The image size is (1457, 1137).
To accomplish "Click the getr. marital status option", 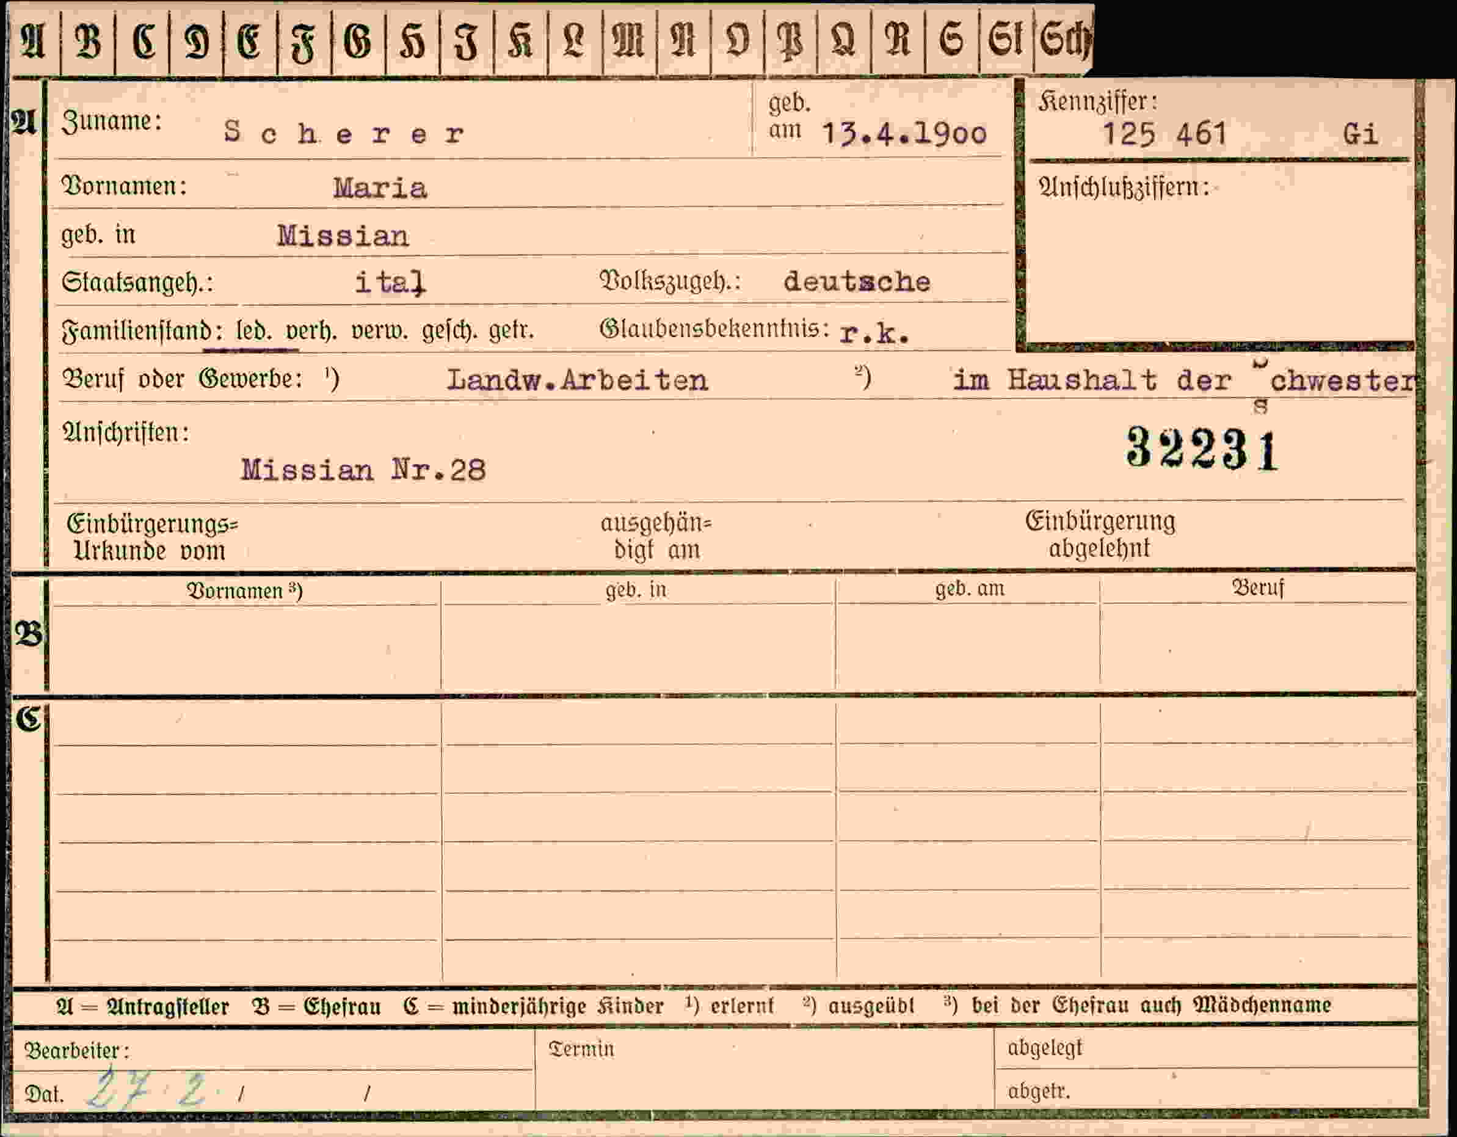I will [511, 330].
